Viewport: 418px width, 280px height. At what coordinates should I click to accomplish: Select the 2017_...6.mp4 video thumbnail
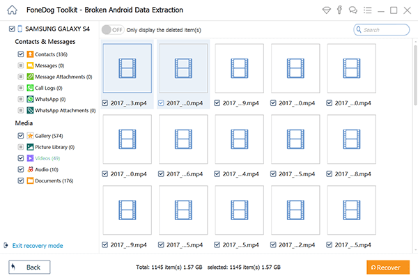click(183, 139)
